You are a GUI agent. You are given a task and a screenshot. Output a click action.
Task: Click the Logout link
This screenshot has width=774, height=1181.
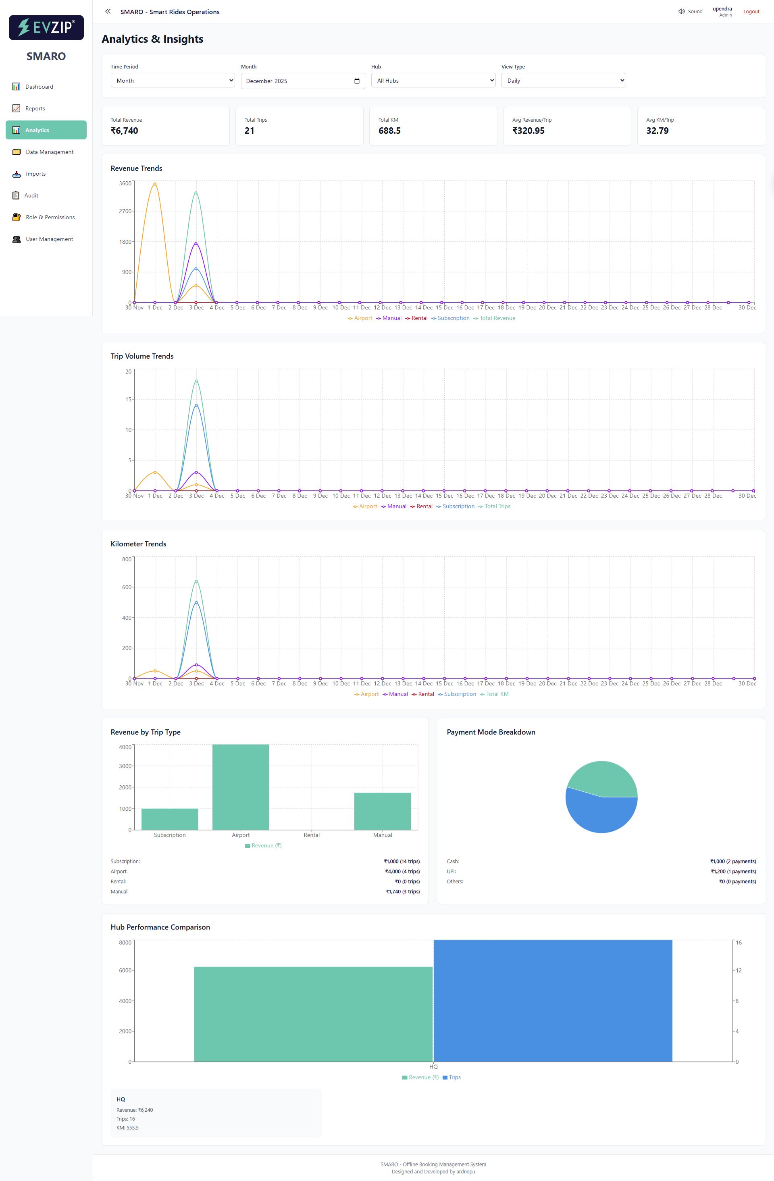[751, 11]
